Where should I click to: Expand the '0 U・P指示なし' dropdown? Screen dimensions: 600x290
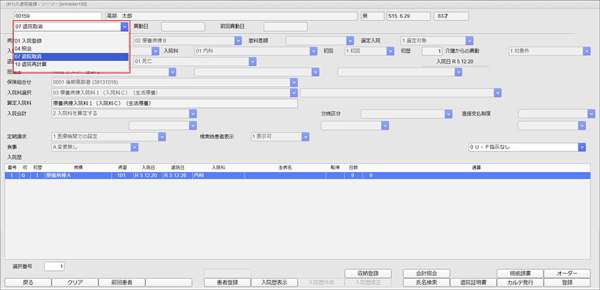581,147
